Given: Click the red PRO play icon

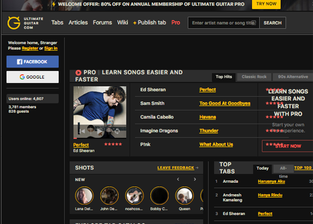Looking at the screenshot, I should [78, 72].
